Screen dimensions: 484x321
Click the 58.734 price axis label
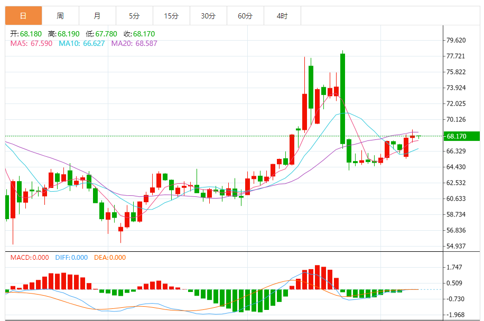click(x=456, y=215)
